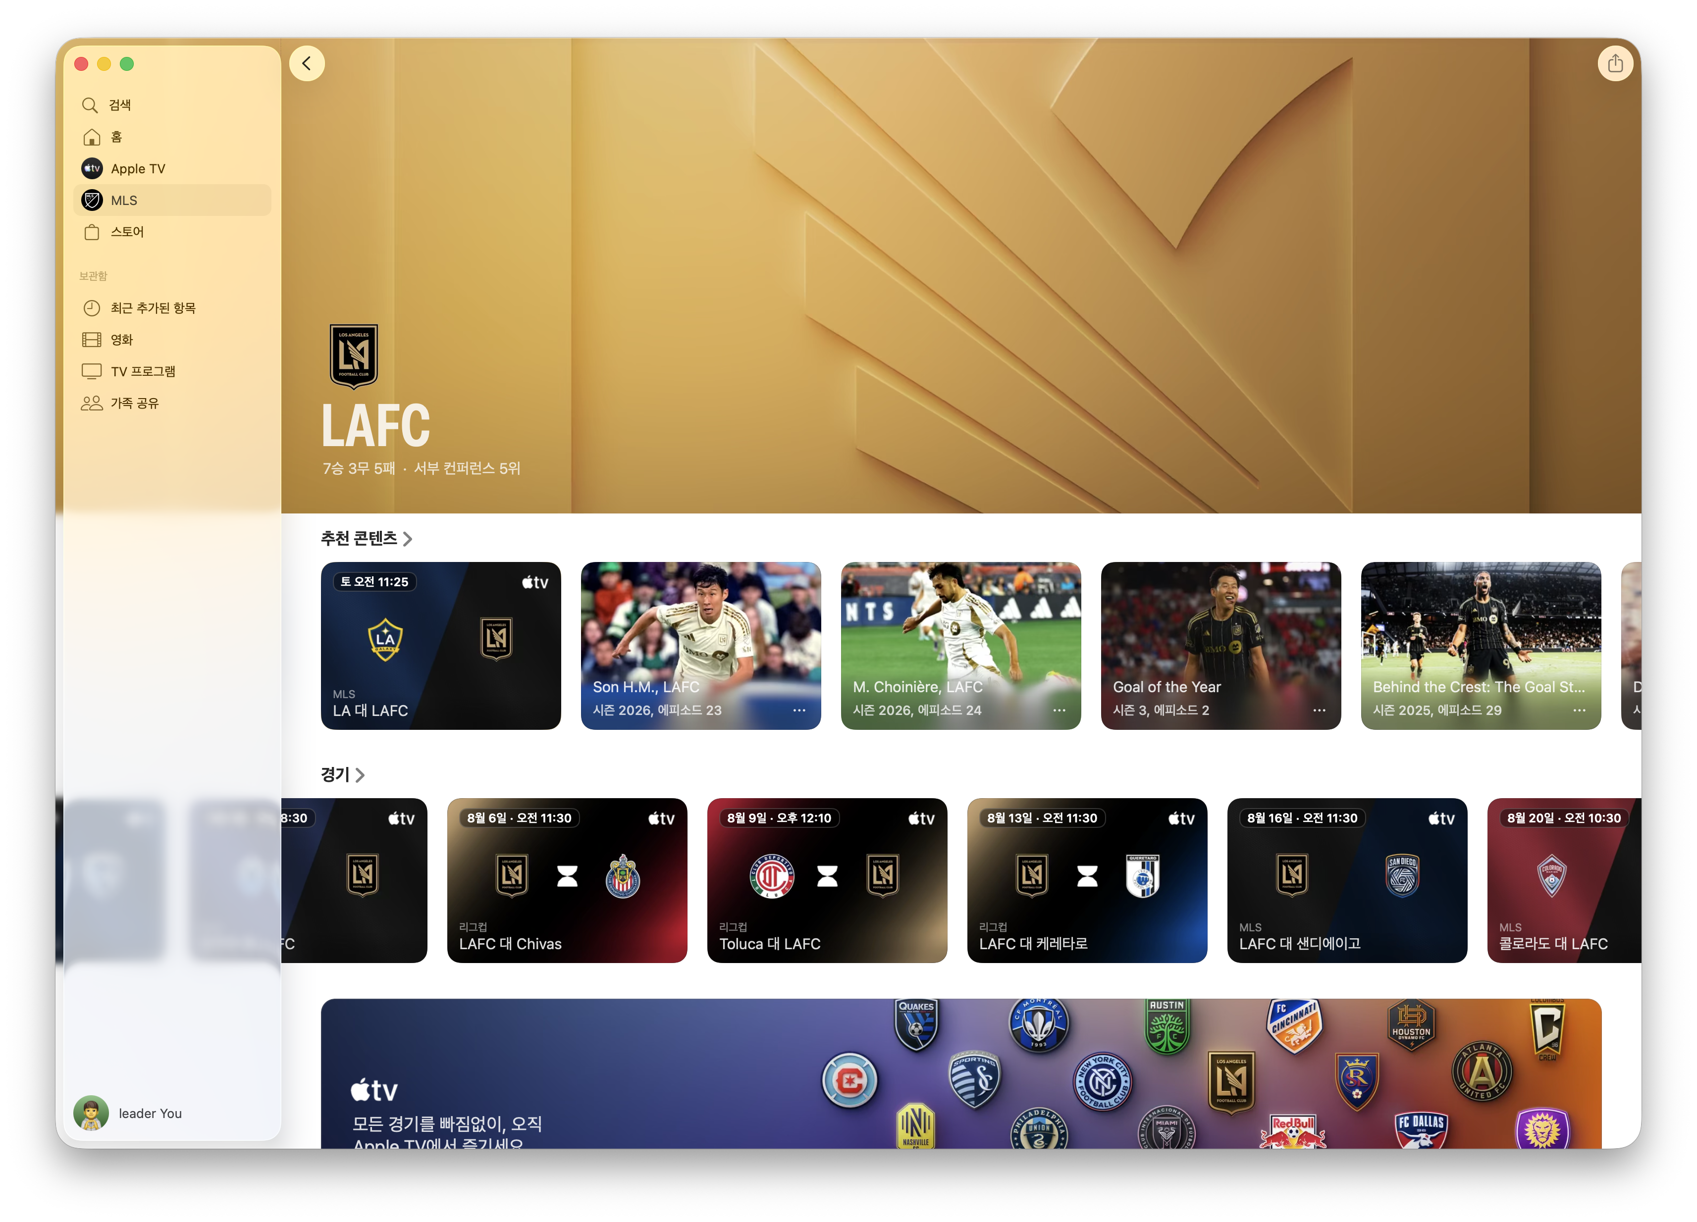Click the Orlando City lion badge
The height and width of the screenshot is (1222, 1697).
point(1543,1128)
